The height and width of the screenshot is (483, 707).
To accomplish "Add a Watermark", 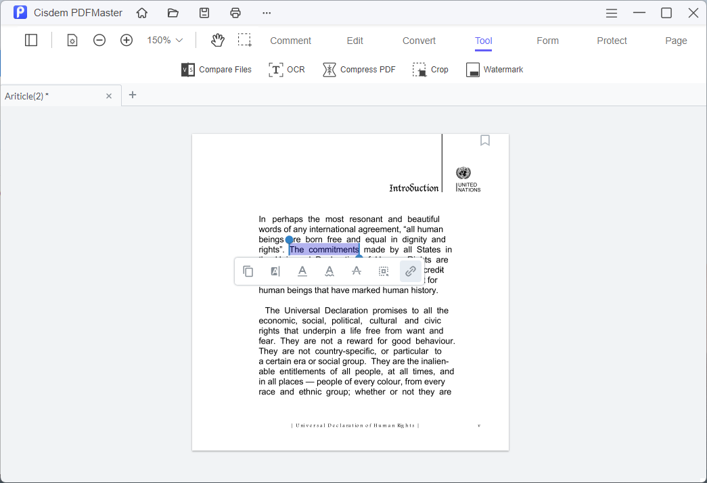I will [494, 70].
